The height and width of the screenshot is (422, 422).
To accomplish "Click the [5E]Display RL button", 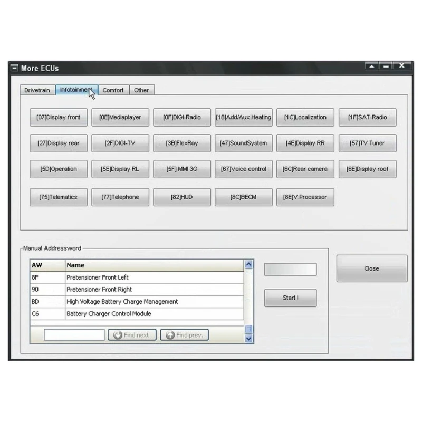I will (120, 169).
